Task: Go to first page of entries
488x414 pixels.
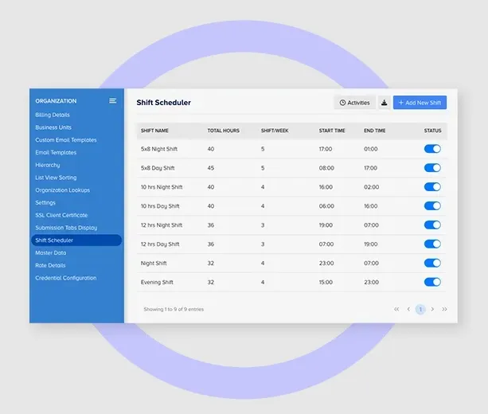Action: pos(396,309)
